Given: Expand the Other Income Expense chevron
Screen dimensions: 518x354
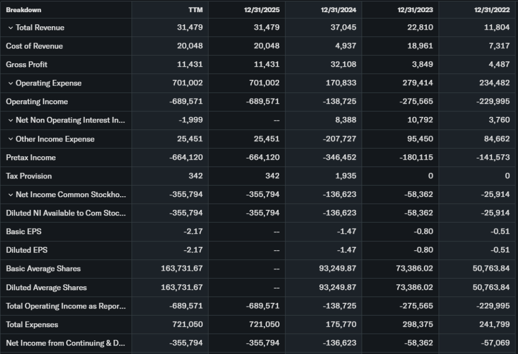Looking at the screenshot, I should [x=11, y=139].
